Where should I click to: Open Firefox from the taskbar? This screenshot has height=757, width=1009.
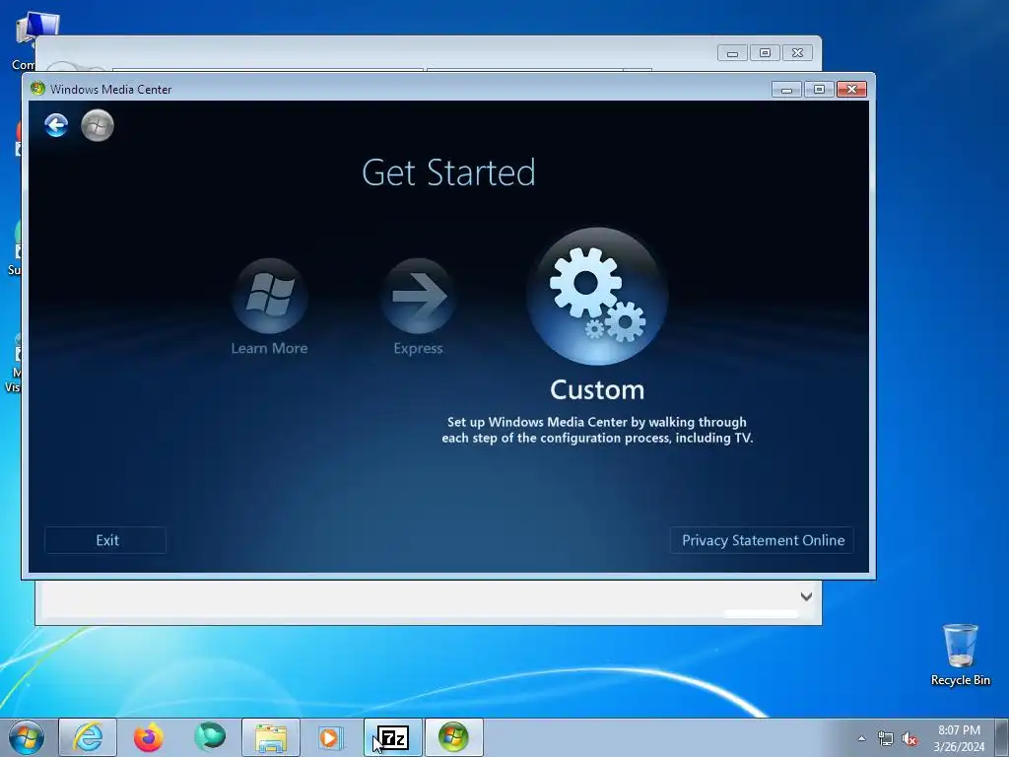[149, 737]
